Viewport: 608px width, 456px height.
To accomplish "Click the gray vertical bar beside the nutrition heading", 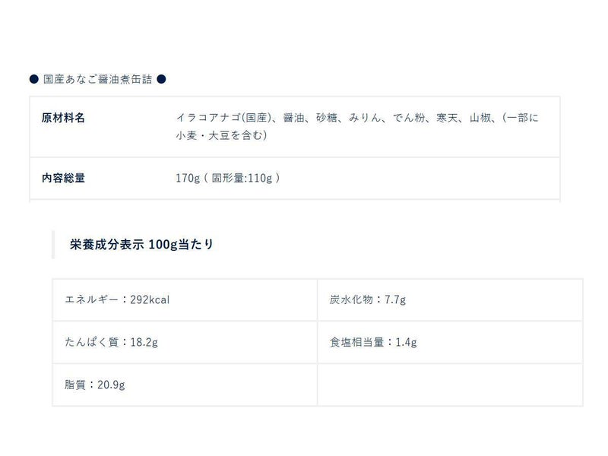I will tap(53, 244).
